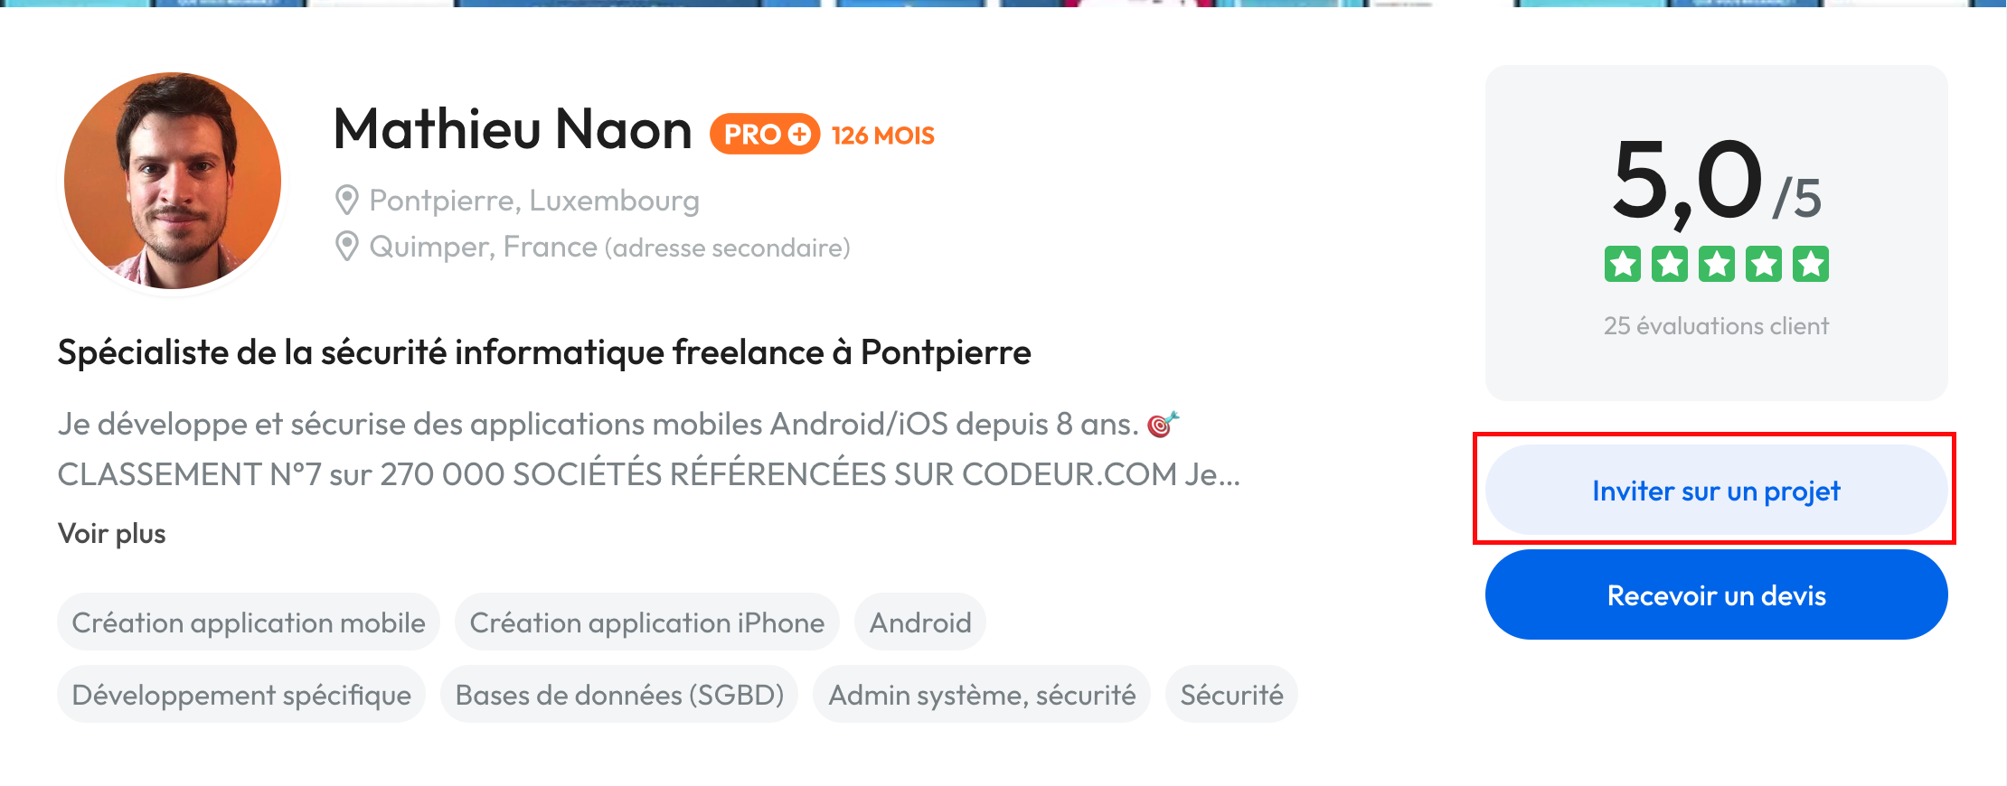Expand description with Voir plus
Screen dimensions: 2007x786
coord(112,533)
